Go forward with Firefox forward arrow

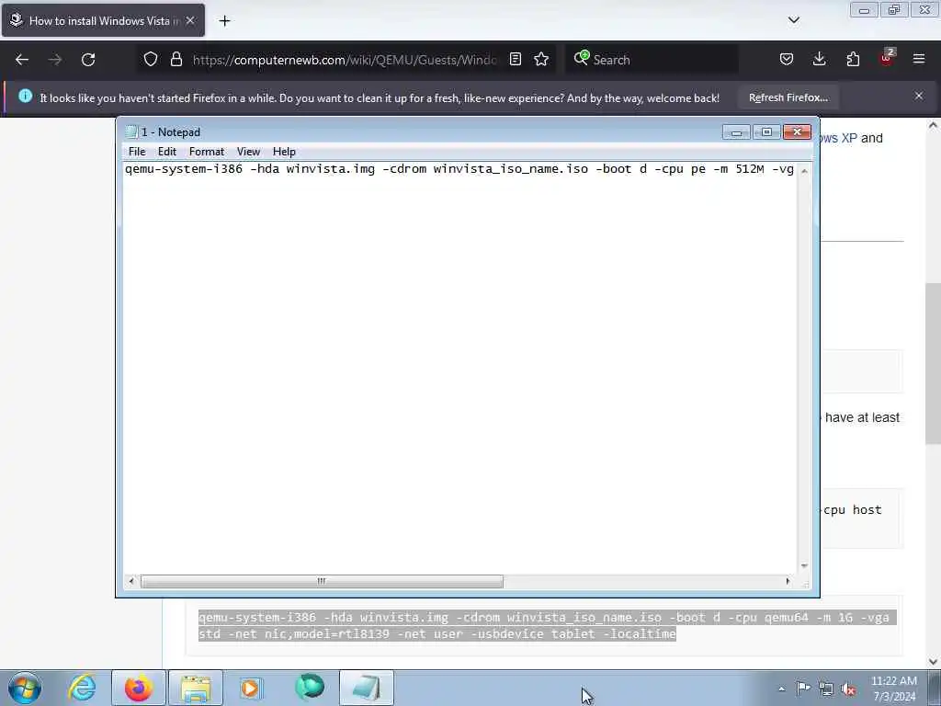click(x=55, y=60)
